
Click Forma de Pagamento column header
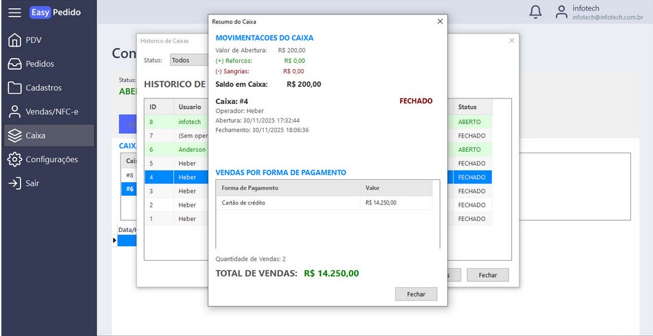click(288, 188)
